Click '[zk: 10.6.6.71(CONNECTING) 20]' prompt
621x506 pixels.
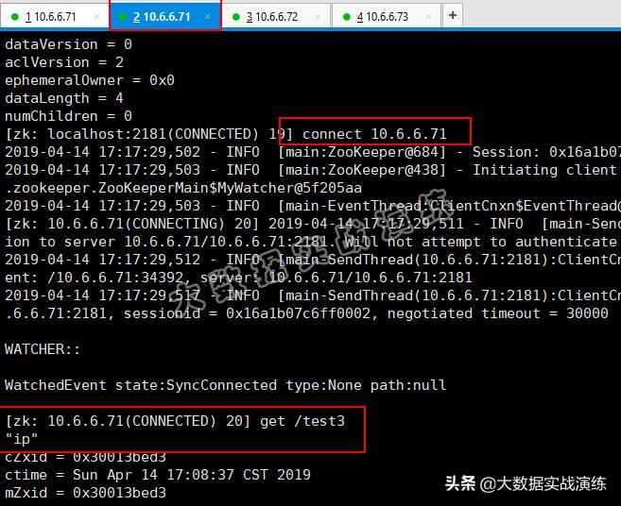click(132, 224)
